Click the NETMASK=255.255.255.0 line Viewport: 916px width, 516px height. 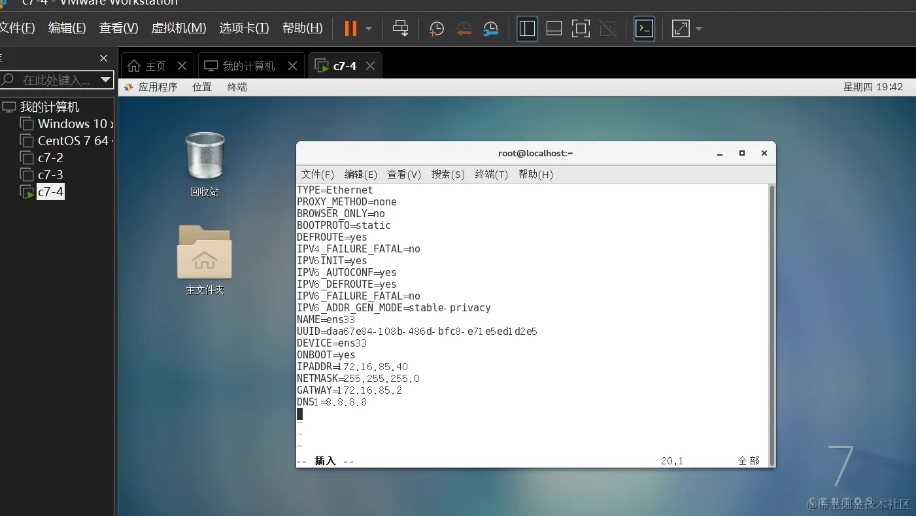pyautogui.click(x=358, y=379)
